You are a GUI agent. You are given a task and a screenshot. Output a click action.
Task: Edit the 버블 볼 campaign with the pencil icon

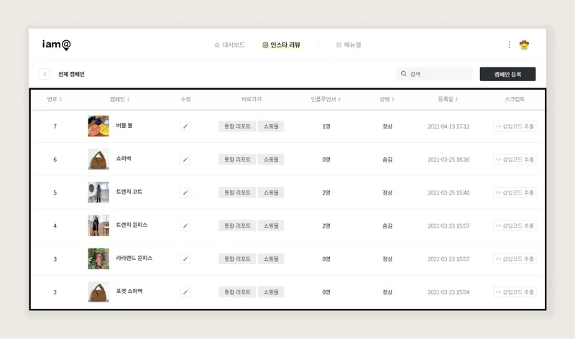pyautogui.click(x=185, y=126)
